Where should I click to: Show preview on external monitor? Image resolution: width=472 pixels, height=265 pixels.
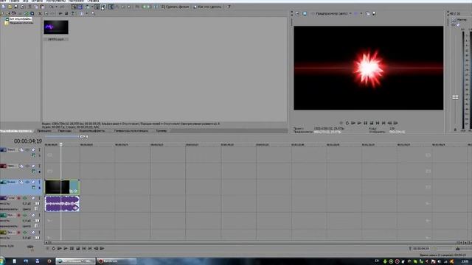[x=305, y=13]
